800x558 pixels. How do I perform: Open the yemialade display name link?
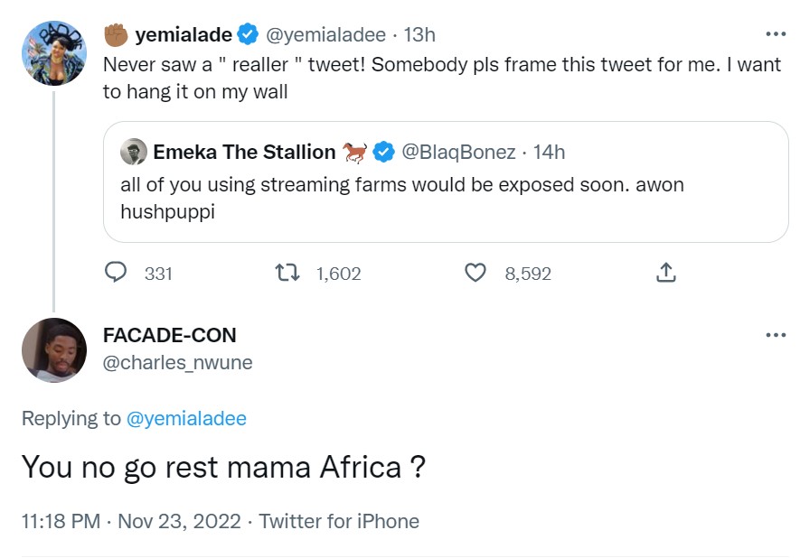(184, 36)
